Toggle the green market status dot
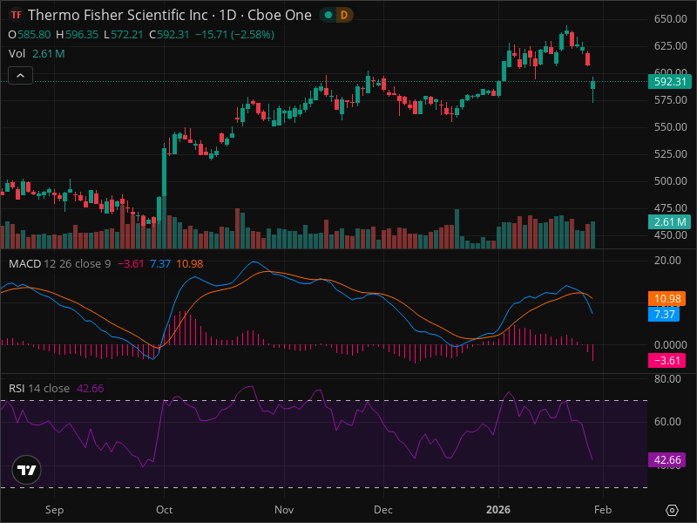 click(328, 15)
